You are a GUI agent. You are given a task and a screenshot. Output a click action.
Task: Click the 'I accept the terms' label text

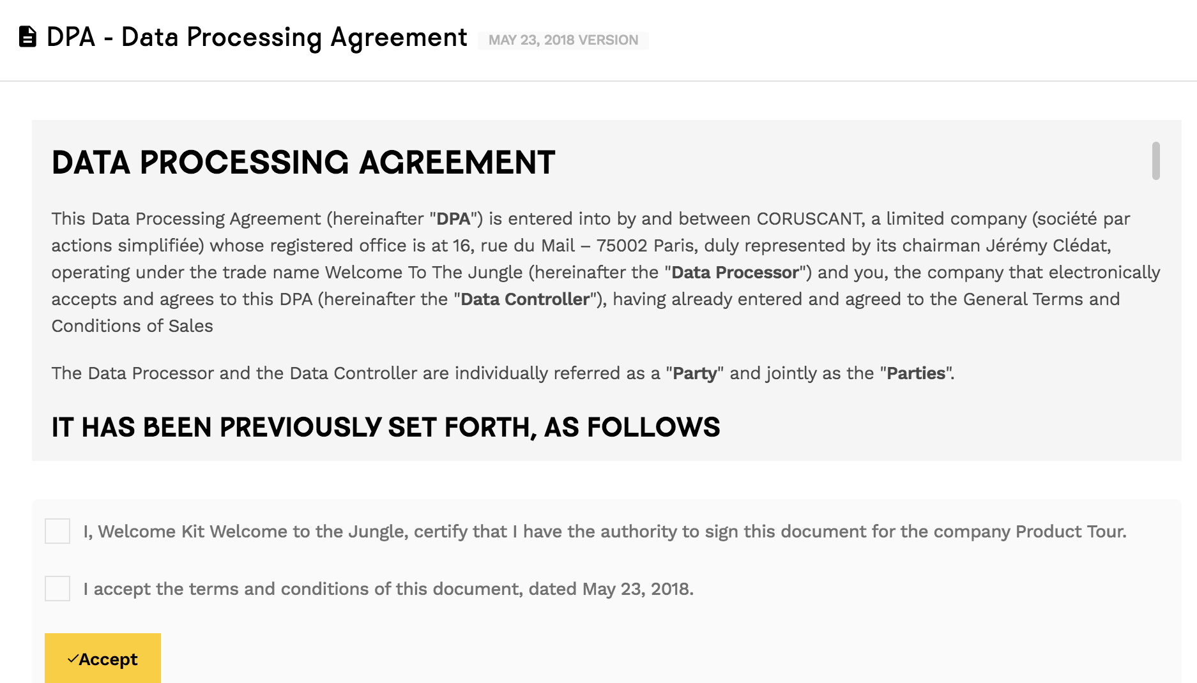(388, 589)
